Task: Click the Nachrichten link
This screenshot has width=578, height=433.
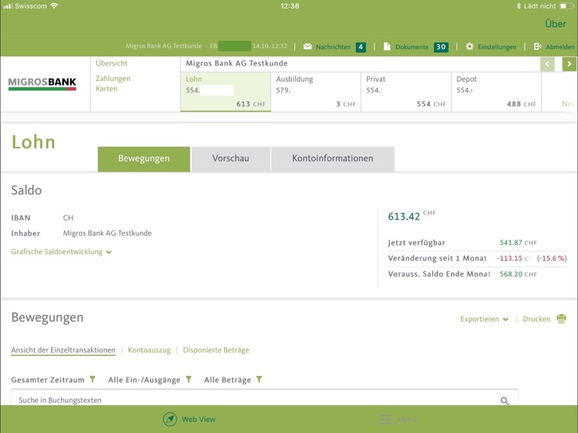Action: click(x=333, y=47)
